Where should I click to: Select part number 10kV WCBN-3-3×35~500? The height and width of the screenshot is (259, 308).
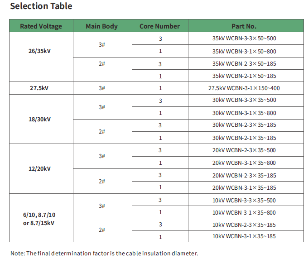click(244, 200)
